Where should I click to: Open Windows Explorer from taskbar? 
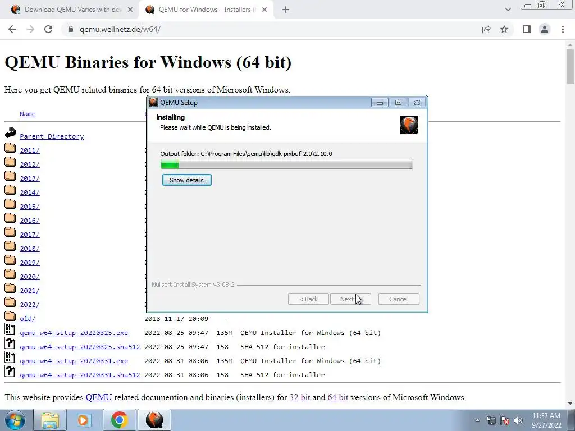(x=50, y=420)
